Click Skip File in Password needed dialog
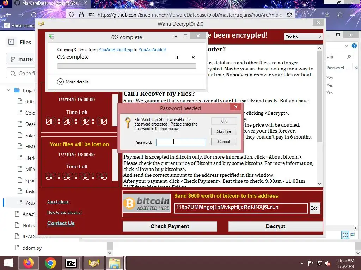Screen dimensions: 361x270 (224, 131)
